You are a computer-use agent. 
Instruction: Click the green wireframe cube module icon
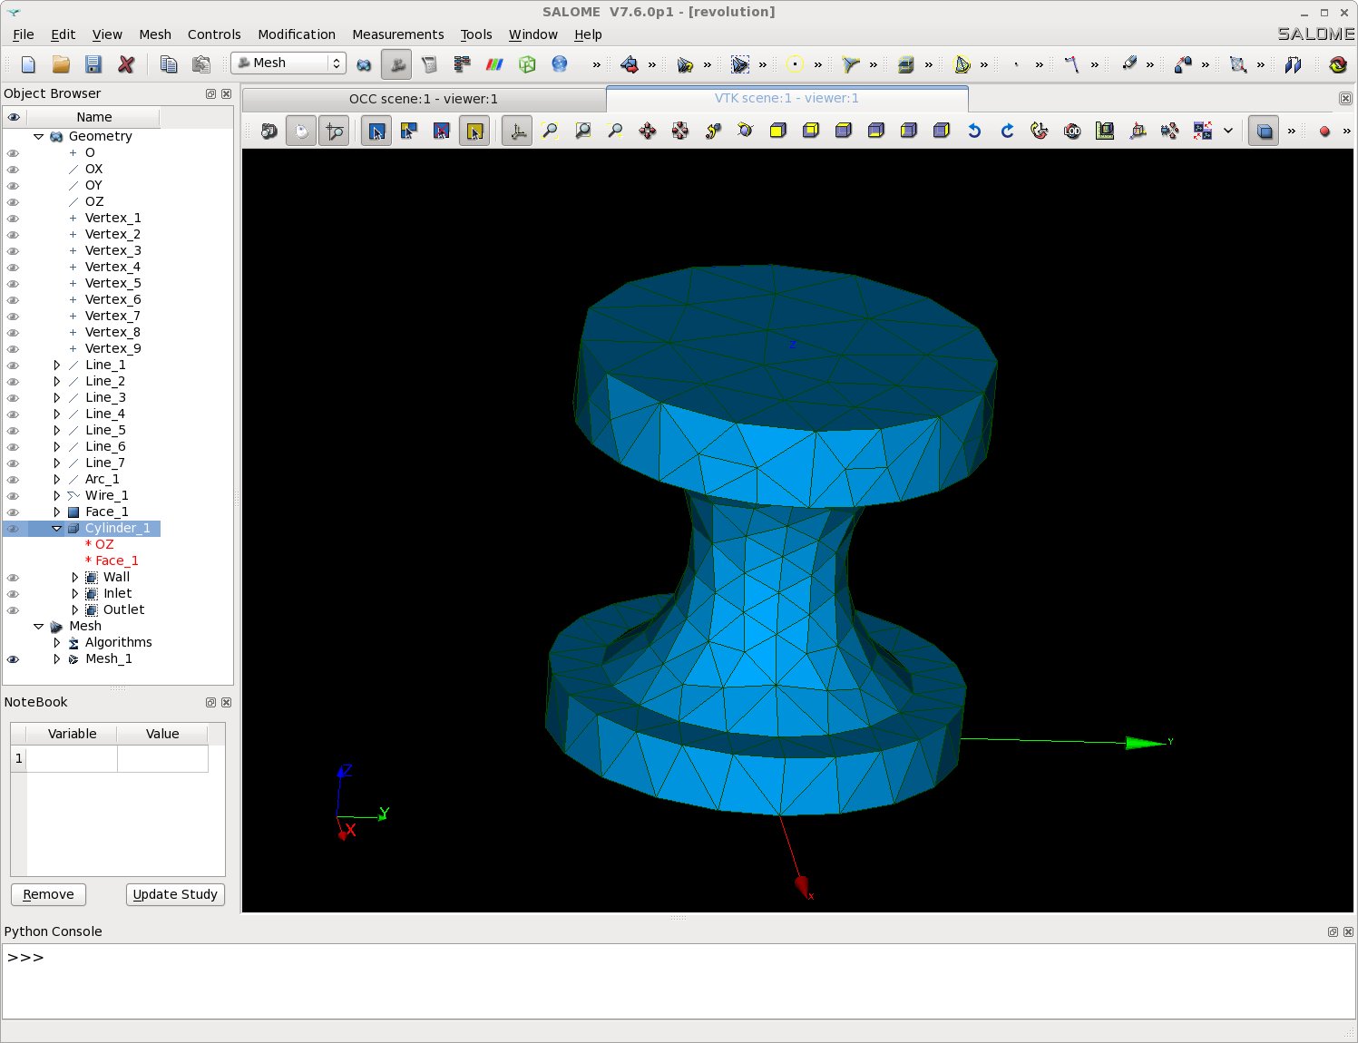(527, 64)
